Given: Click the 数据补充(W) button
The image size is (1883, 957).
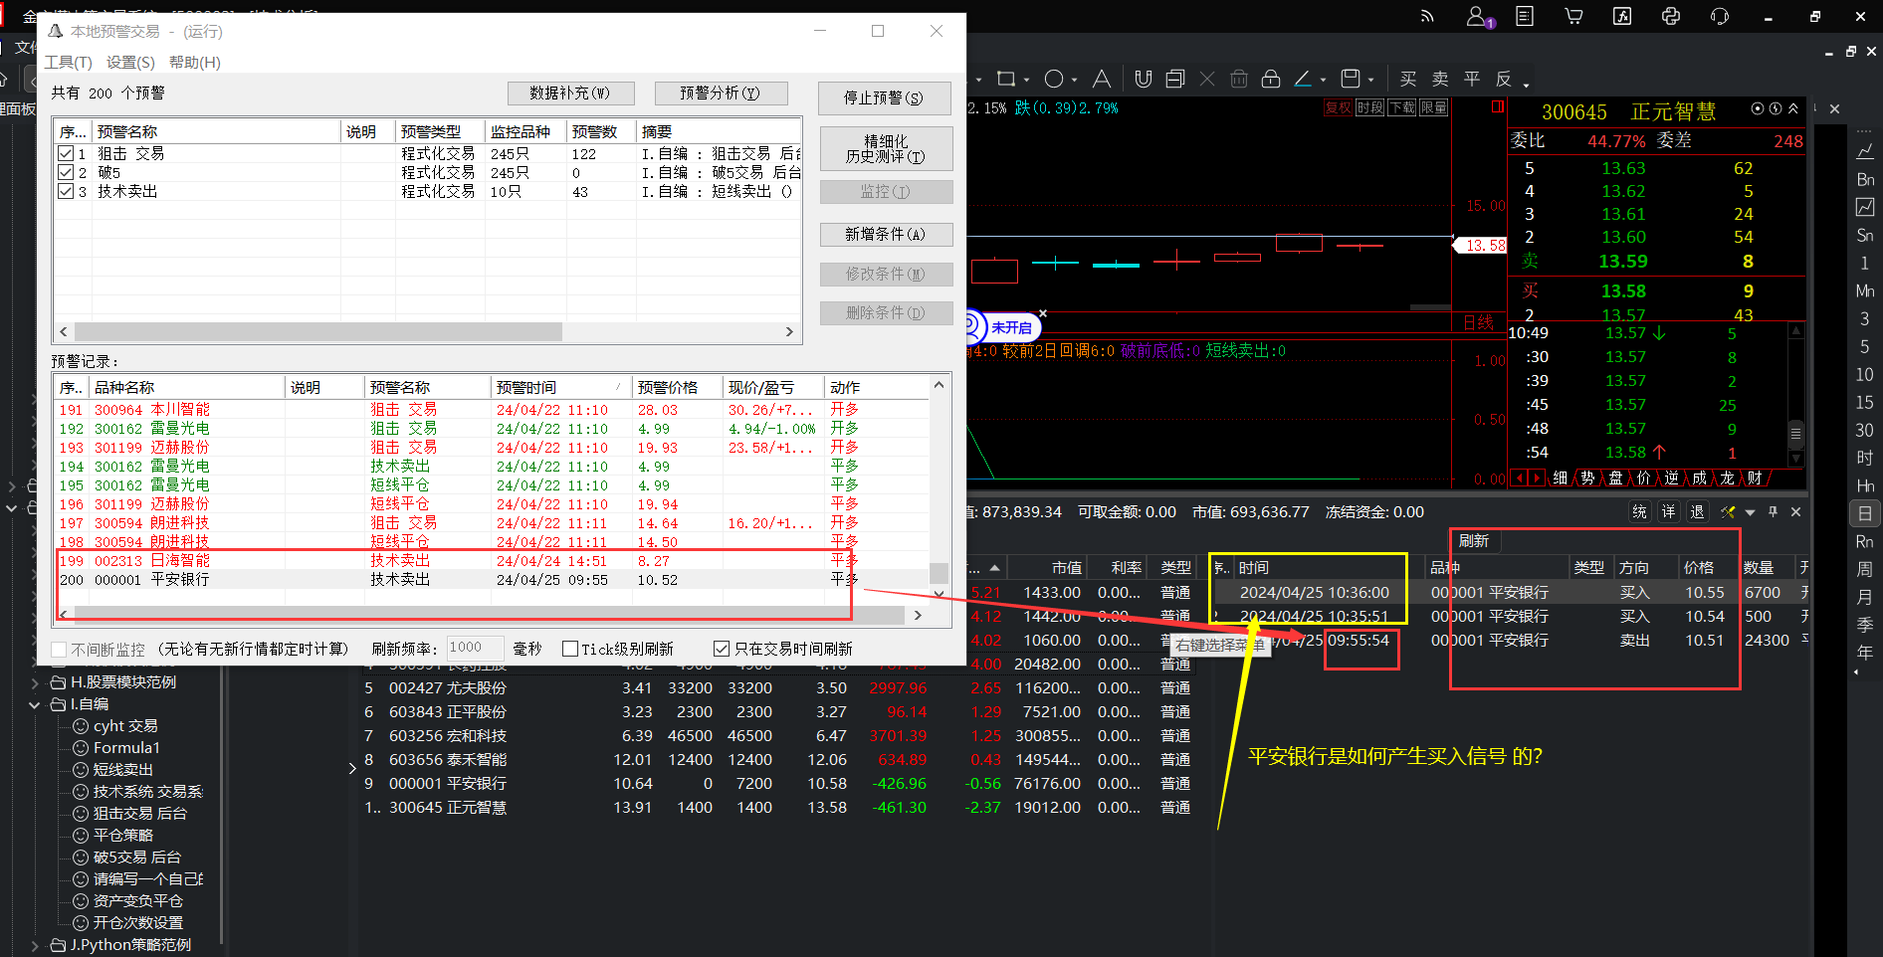Looking at the screenshot, I should (570, 93).
